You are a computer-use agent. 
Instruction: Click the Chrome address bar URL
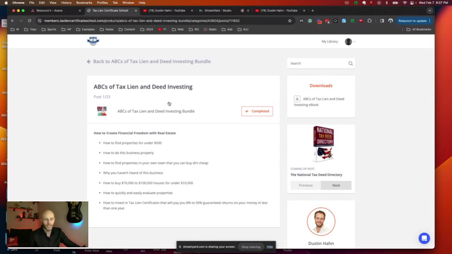pos(142,21)
